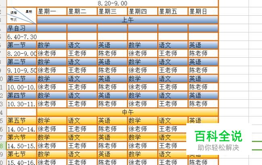Select 英语 in 第三节 row under 星期日
This screenshot has height=165, width=262.
(203, 79)
